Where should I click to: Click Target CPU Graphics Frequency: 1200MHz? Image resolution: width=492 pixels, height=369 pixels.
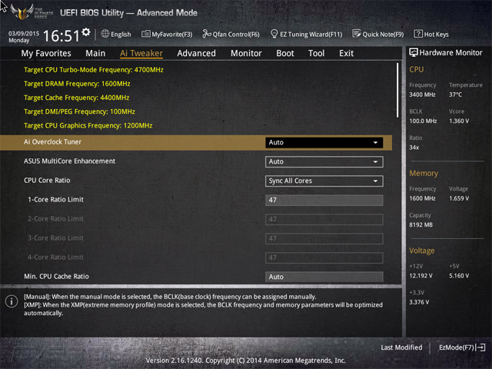(x=88, y=125)
